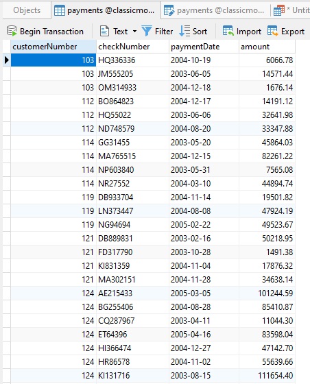Click the Sort label in the toolbar
310x384 pixels.
(x=200, y=32)
